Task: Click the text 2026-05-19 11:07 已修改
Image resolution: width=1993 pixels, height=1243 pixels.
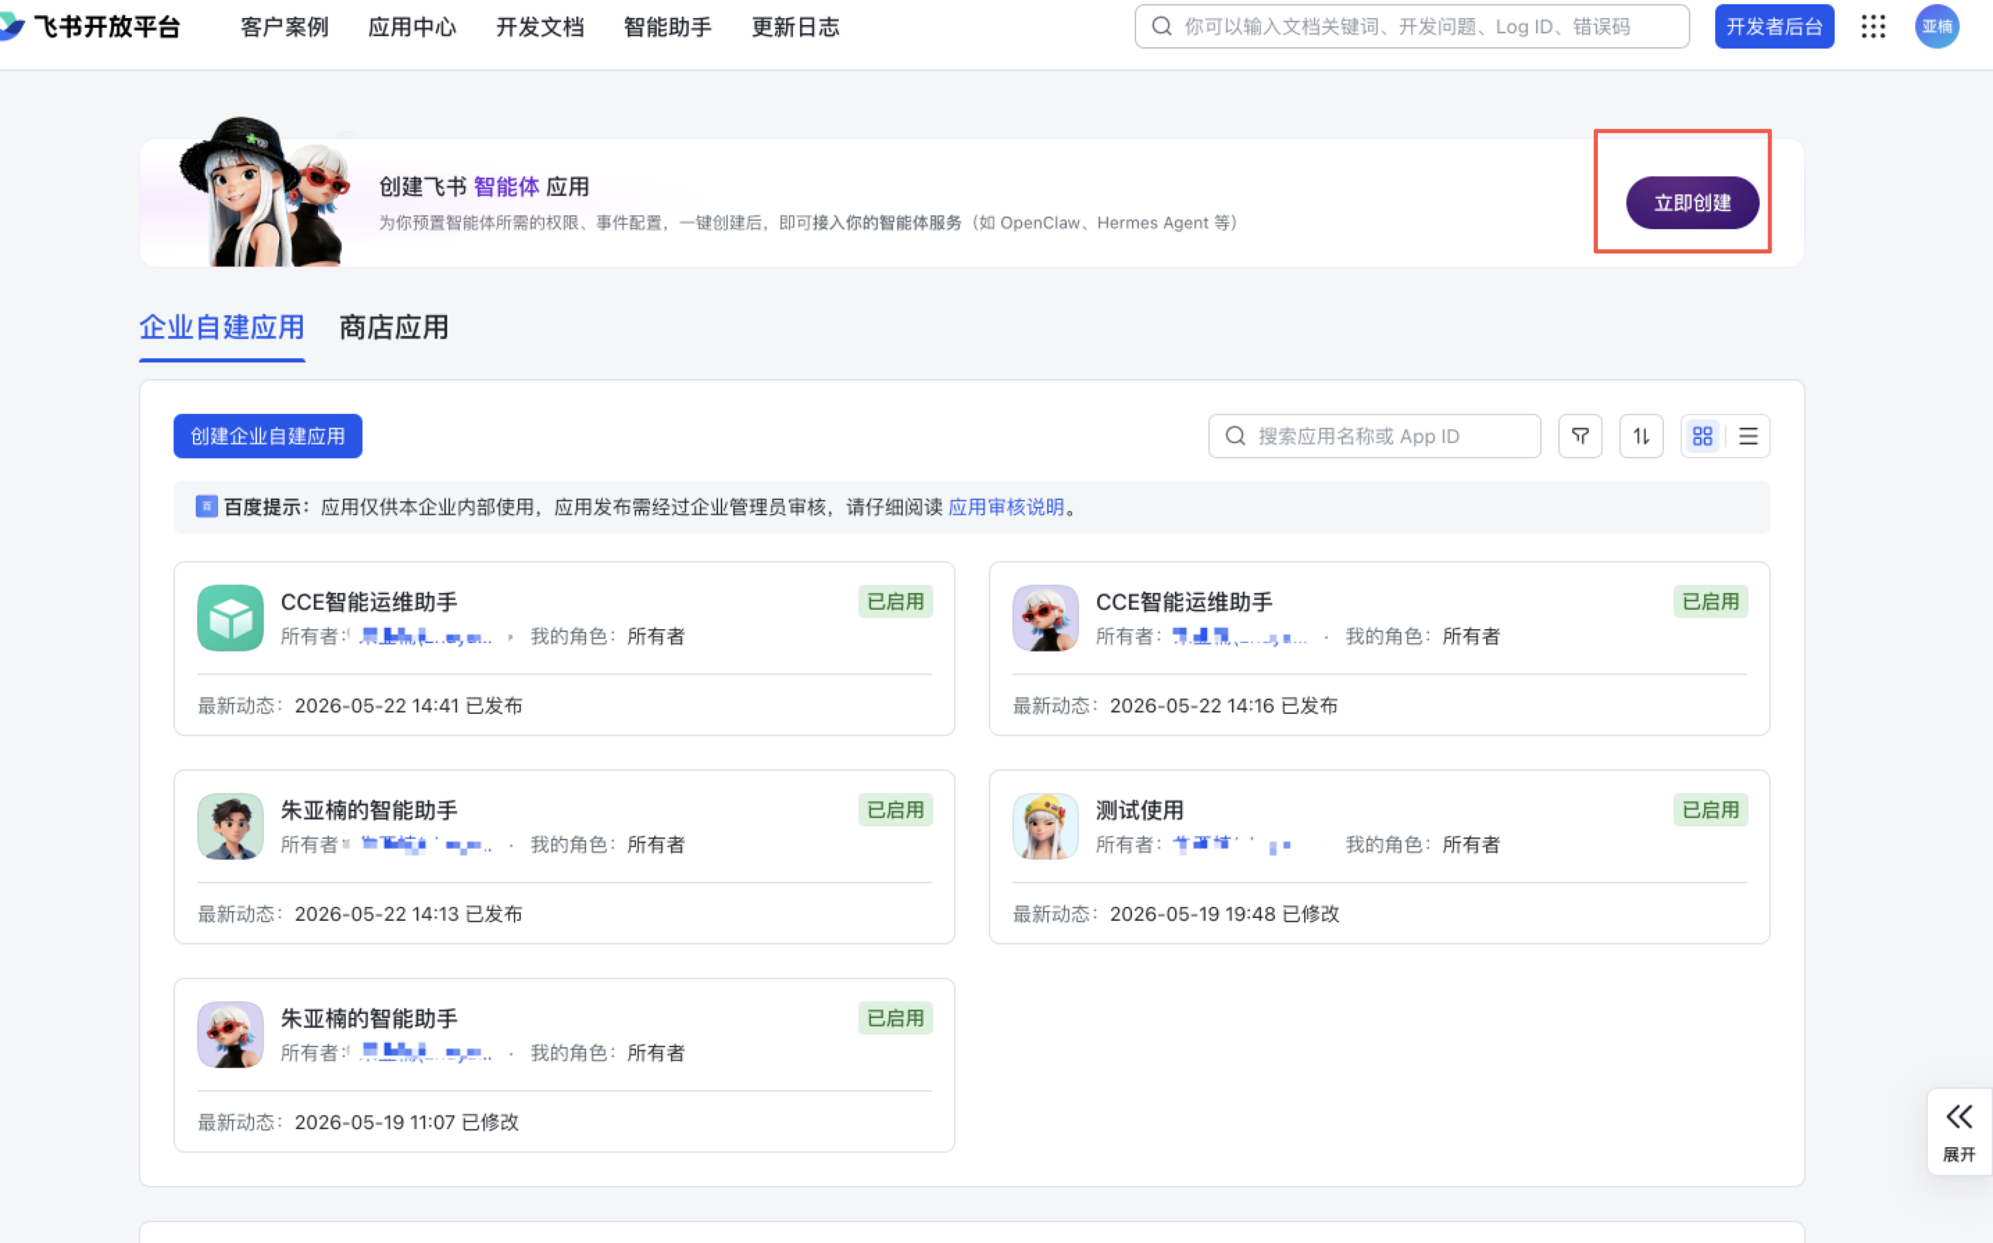Action: 407,1121
